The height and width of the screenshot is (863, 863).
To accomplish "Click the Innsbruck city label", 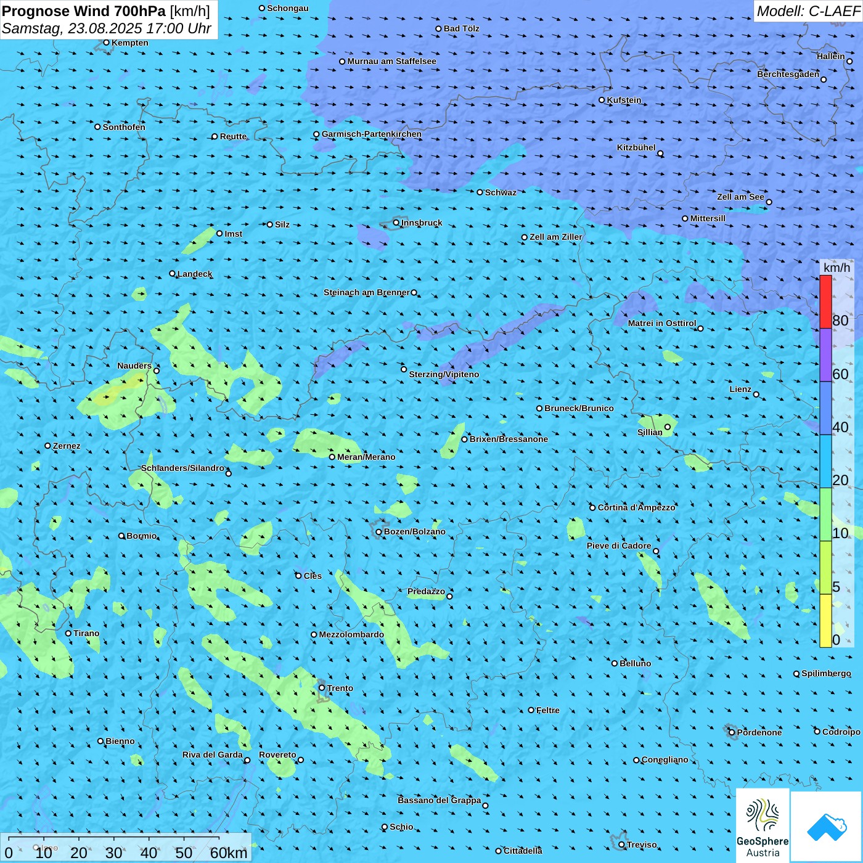I will [x=422, y=223].
